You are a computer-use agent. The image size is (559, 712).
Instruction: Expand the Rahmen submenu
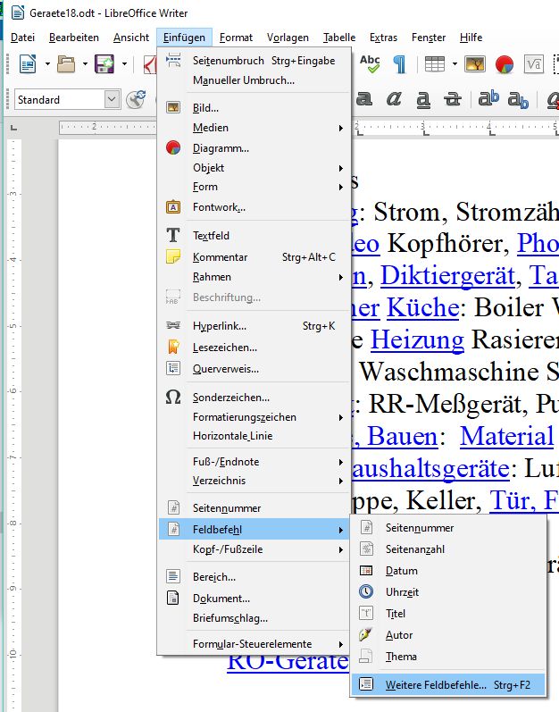[x=254, y=277]
